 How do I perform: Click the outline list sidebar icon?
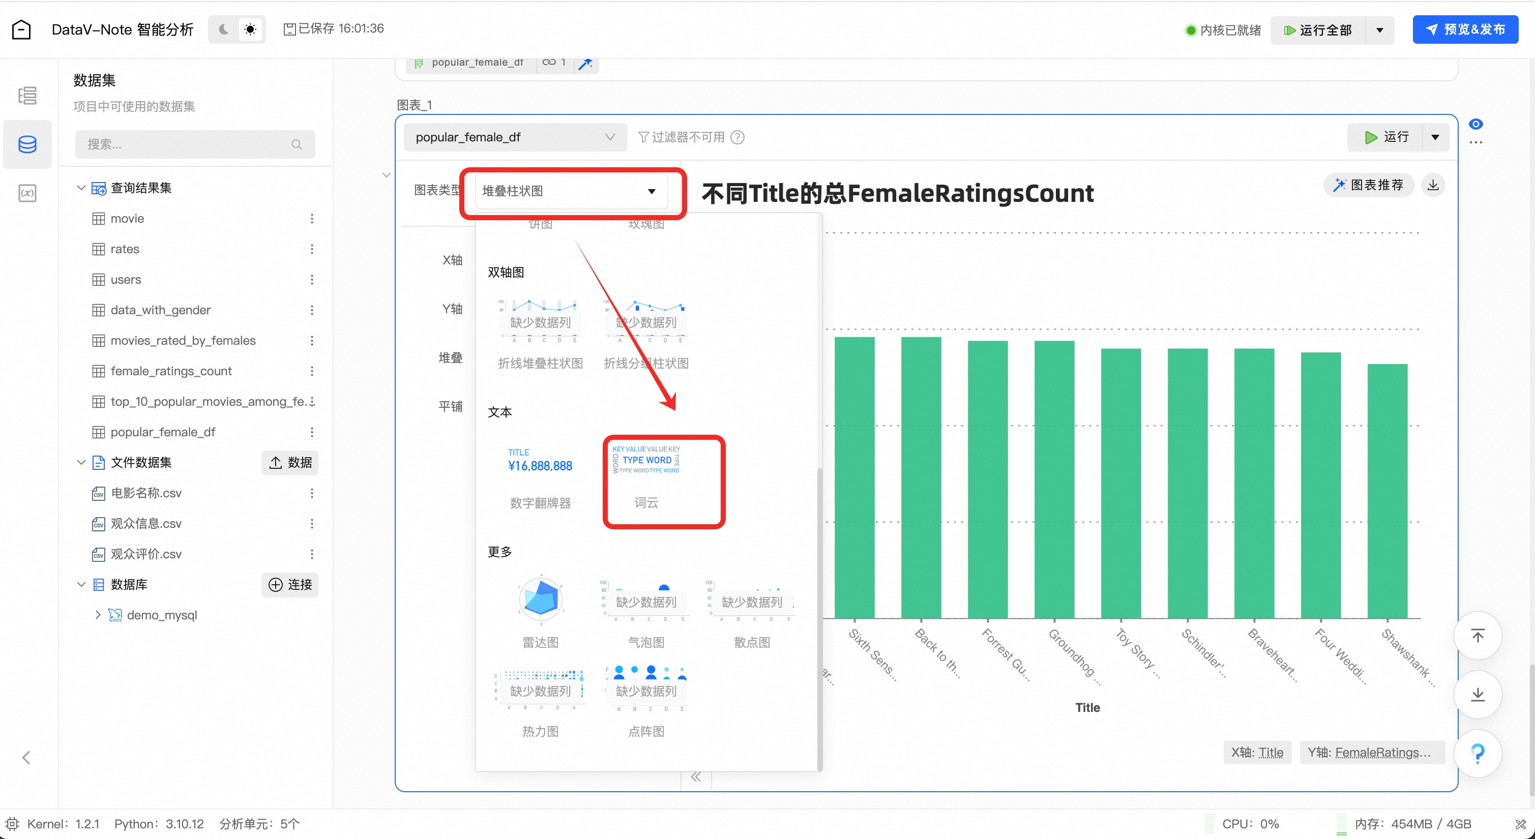(27, 96)
